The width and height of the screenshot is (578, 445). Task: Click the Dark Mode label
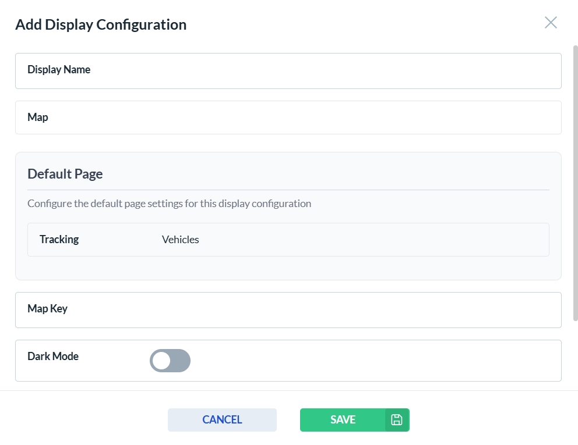[53, 357]
